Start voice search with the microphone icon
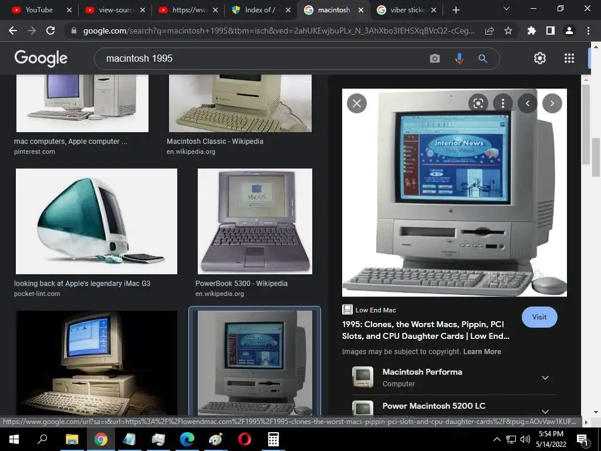 click(x=459, y=58)
